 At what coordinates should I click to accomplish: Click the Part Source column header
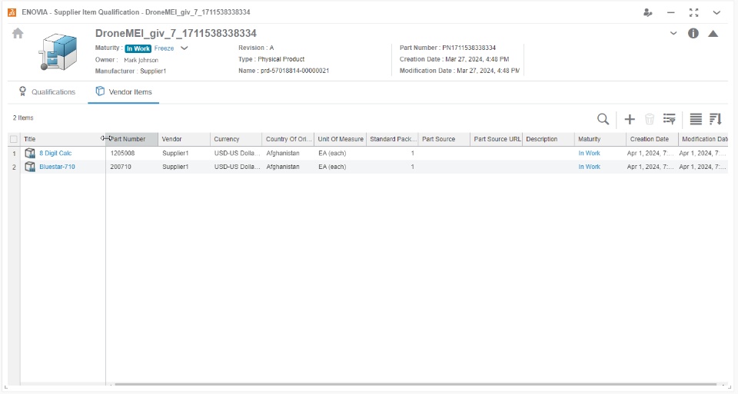(444, 139)
